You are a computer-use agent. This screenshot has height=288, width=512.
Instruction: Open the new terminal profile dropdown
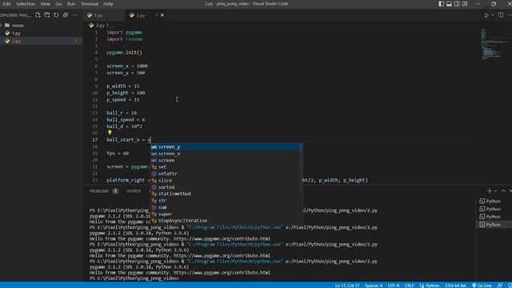click(495, 190)
